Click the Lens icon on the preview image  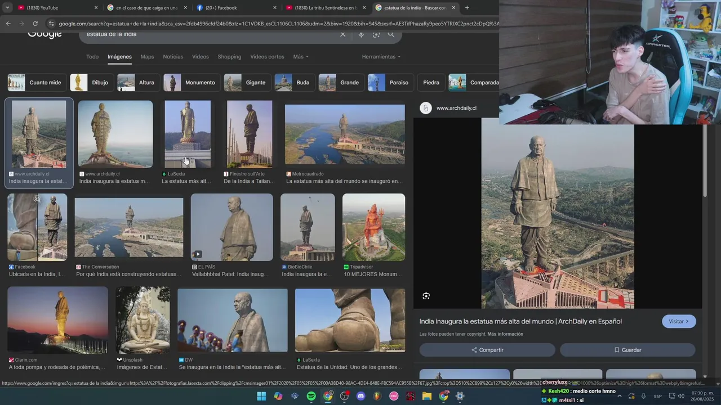point(426,296)
